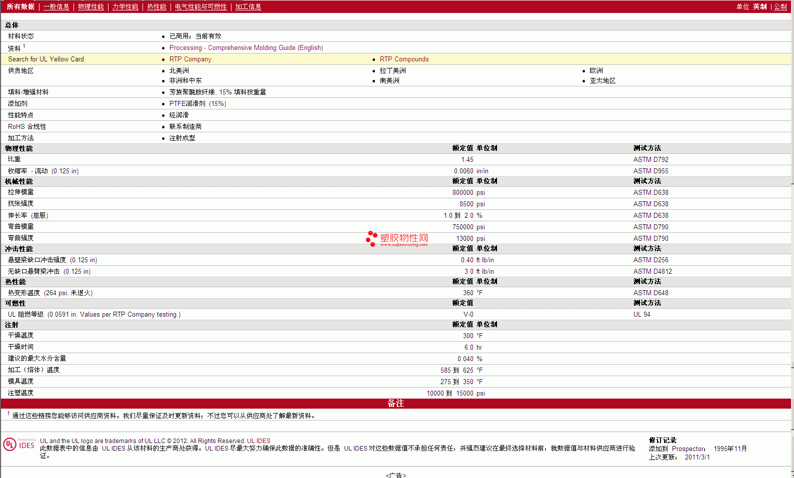Click the 修订记录 heading
This screenshot has width=794, height=478.
662,441
